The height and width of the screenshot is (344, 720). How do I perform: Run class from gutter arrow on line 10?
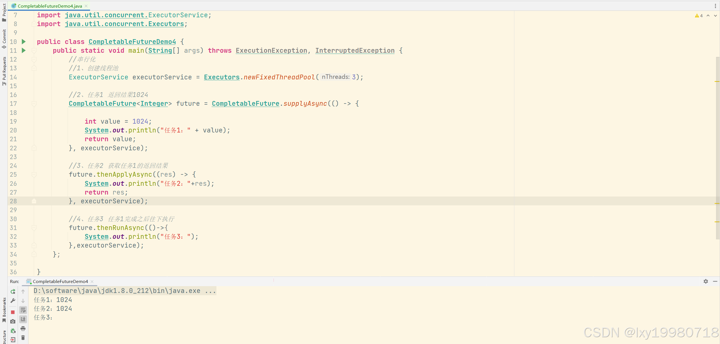pos(24,42)
